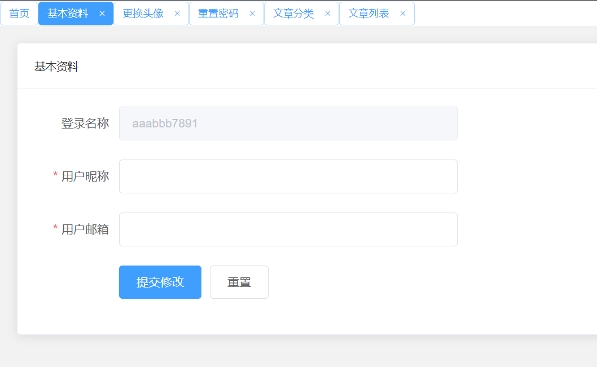Switch to the 首页 tab

(19, 14)
